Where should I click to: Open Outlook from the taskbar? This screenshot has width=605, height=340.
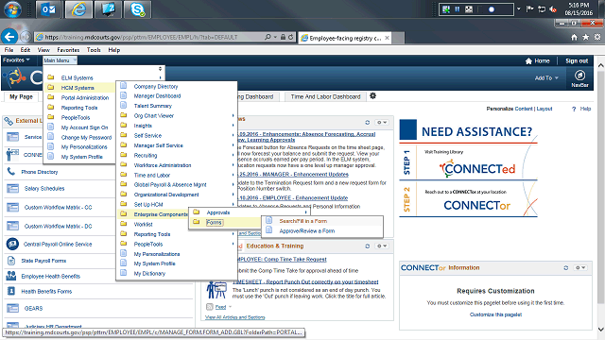coord(48,9)
